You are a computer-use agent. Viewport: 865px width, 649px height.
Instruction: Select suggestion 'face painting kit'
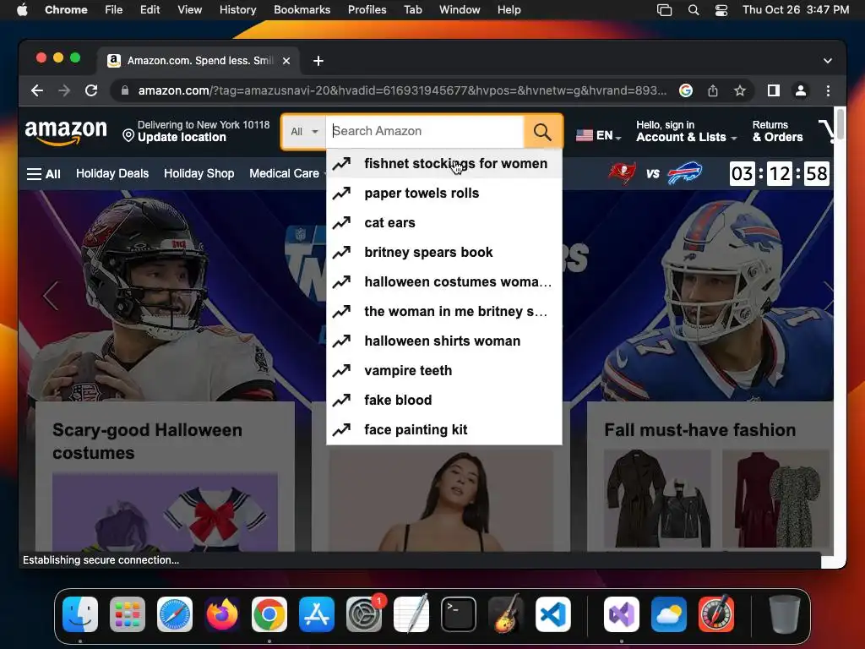(x=444, y=430)
